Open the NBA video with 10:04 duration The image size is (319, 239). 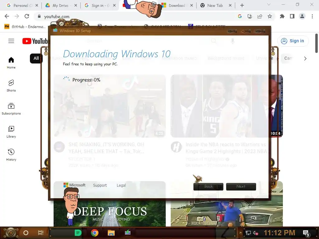[x=227, y=106]
